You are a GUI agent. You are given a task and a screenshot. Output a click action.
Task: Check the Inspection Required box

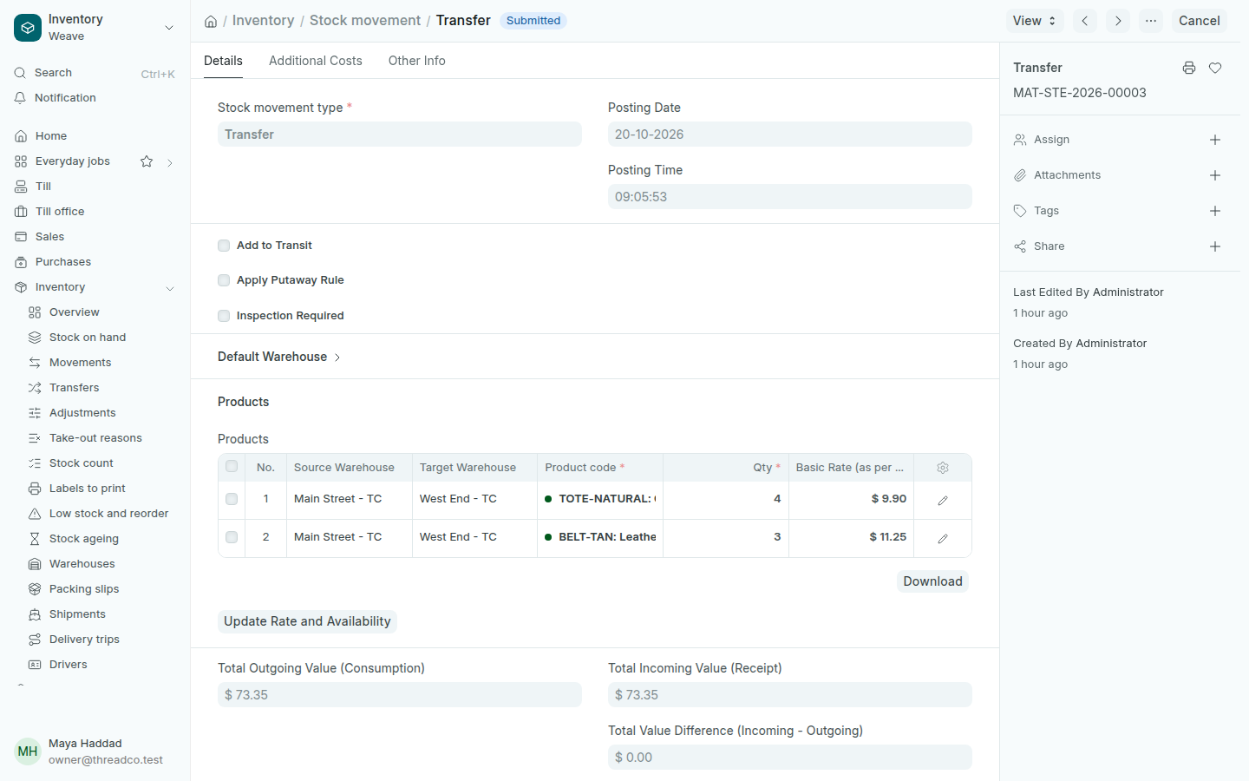[x=224, y=316]
